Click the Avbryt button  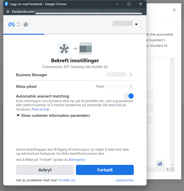coord(45,170)
